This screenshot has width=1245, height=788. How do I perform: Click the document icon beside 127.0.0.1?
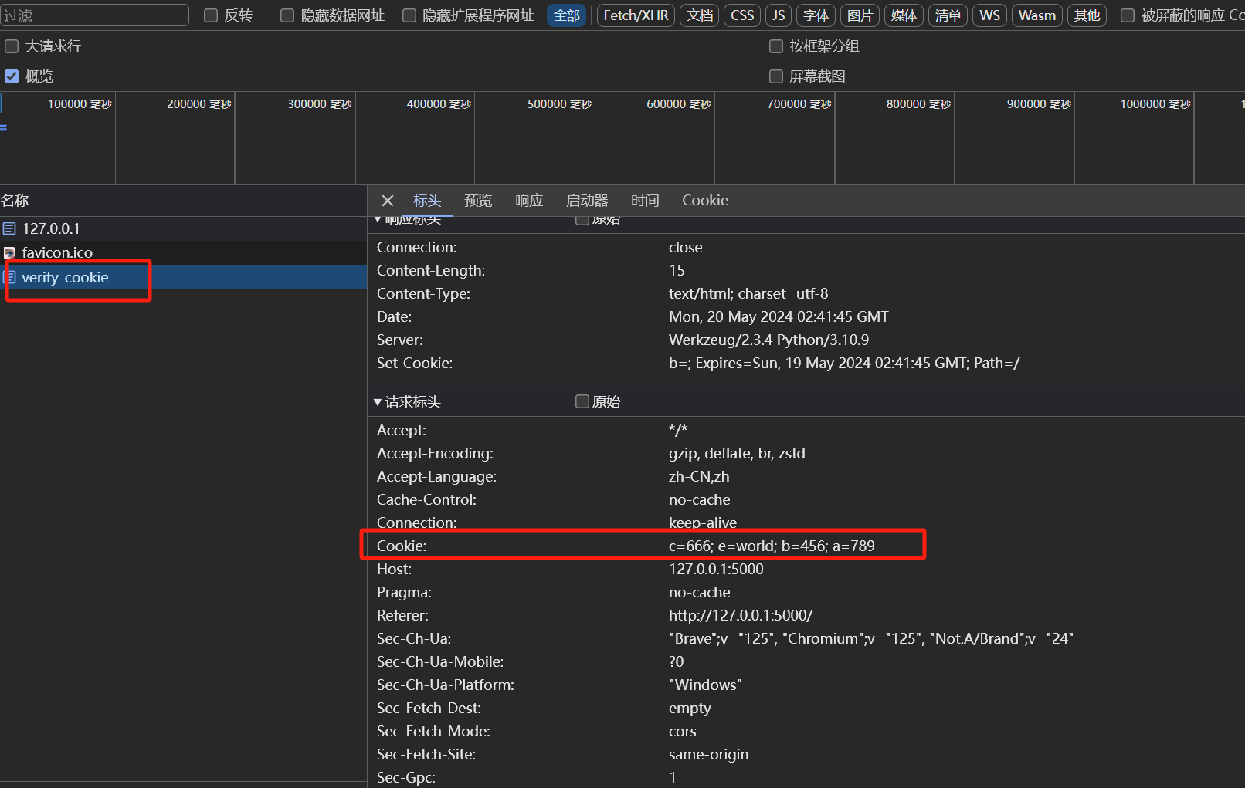pyautogui.click(x=9, y=228)
